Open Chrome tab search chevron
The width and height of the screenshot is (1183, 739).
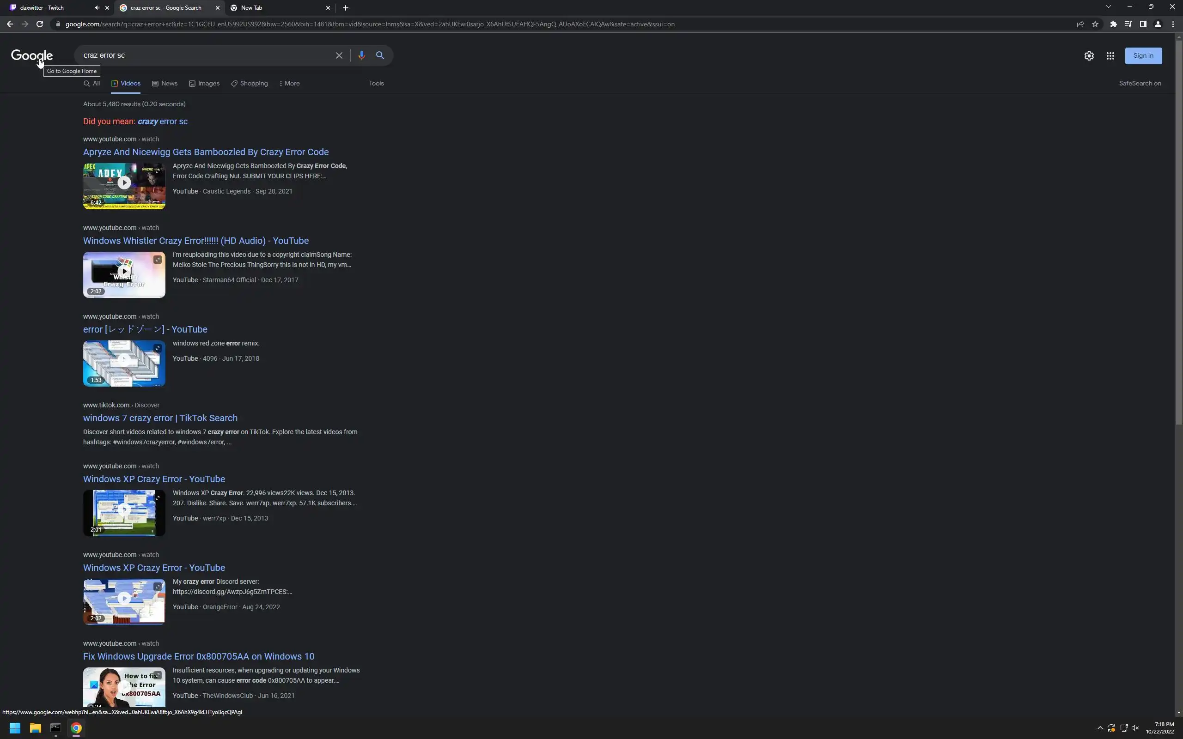point(1108,7)
